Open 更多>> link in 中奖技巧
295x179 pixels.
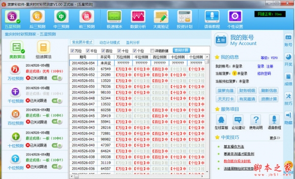click(275, 138)
